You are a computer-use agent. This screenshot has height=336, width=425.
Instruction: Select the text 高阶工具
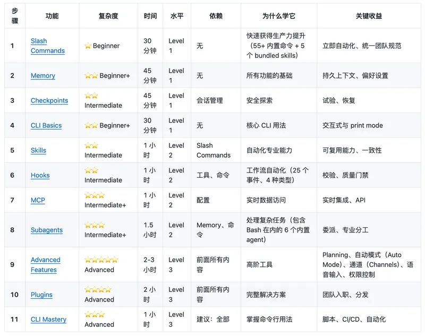click(x=259, y=265)
